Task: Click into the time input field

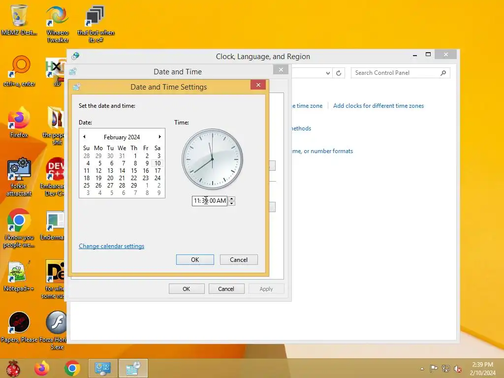Action: [210, 201]
